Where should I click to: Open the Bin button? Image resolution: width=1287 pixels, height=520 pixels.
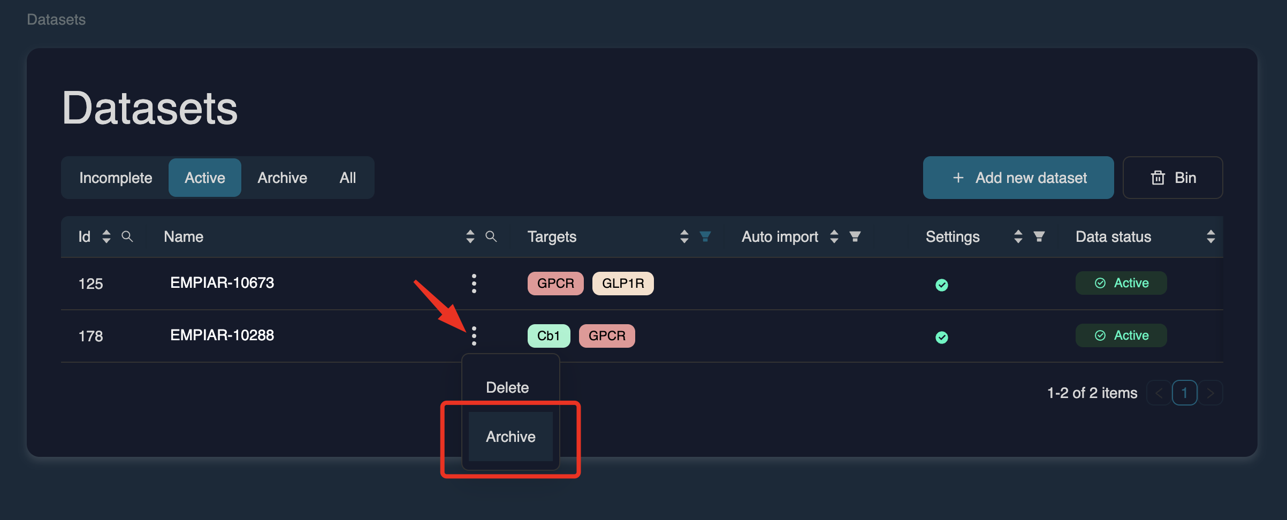point(1172,178)
